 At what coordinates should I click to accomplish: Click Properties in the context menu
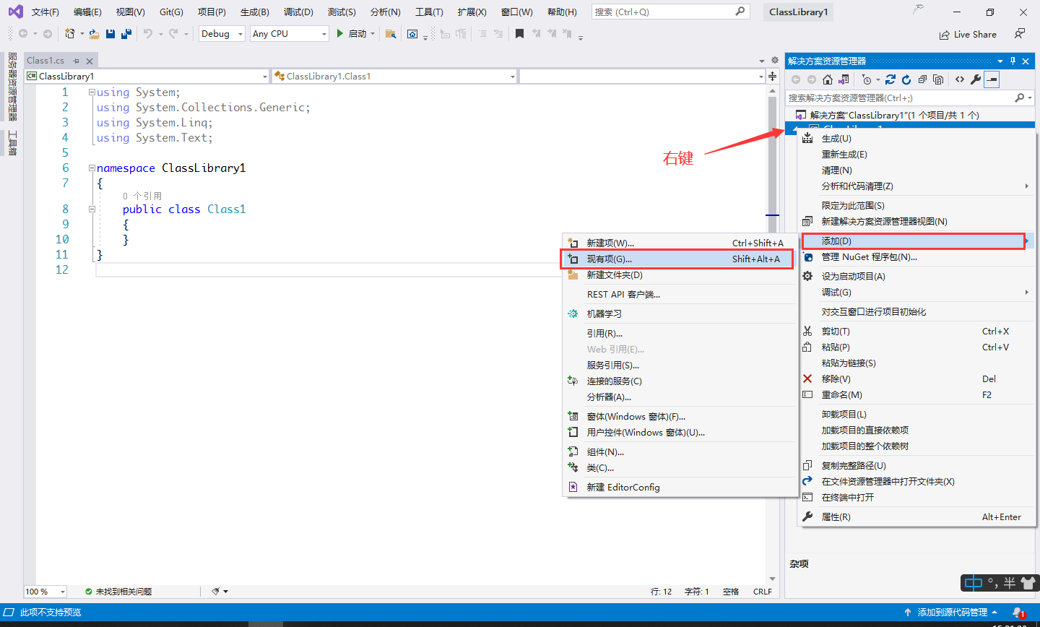[917, 516]
